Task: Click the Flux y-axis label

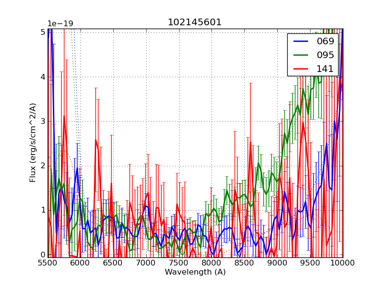Action: click(x=33, y=143)
